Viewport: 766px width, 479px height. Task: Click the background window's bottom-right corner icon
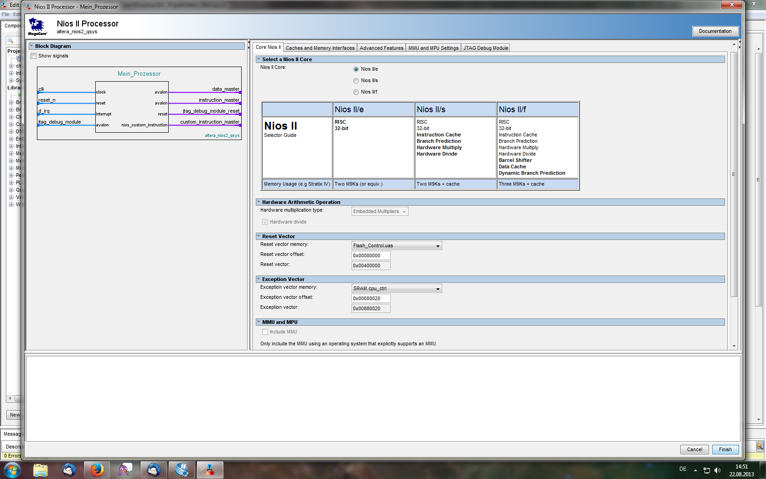[x=760, y=446]
